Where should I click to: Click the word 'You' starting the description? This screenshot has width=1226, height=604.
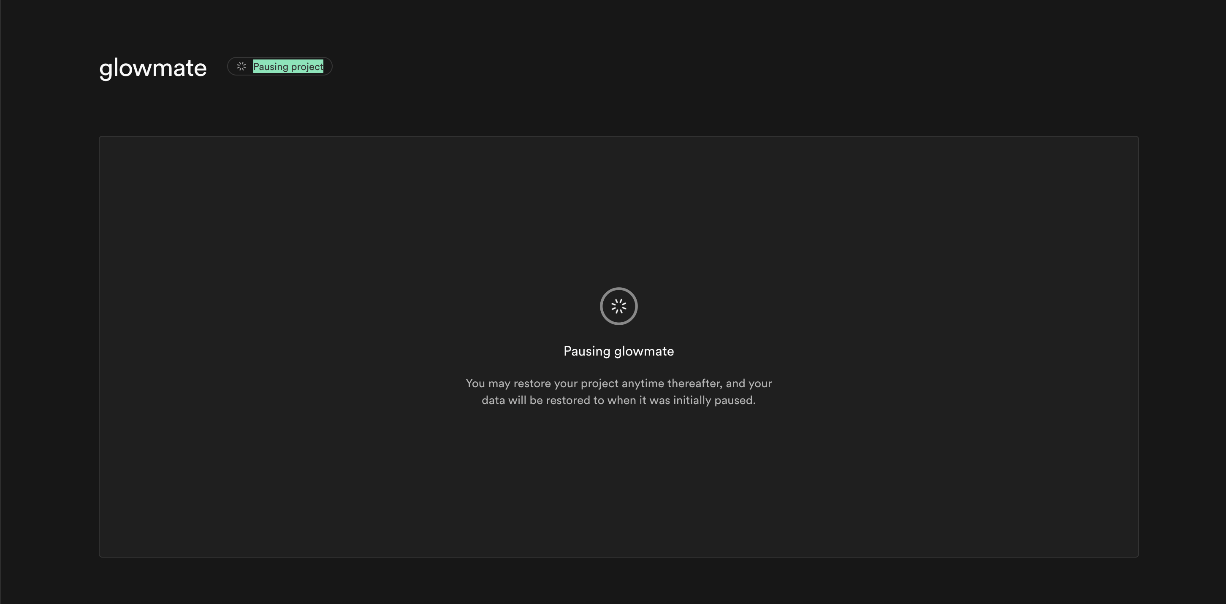pyautogui.click(x=475, y=383)
